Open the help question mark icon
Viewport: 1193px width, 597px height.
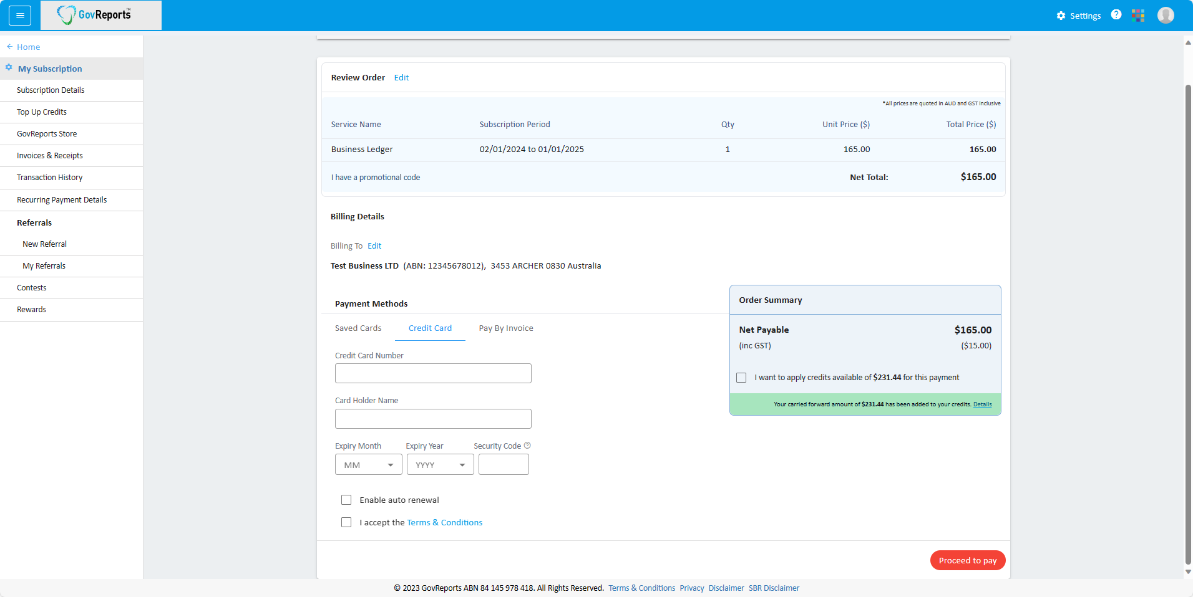(x=1116, y=15)
